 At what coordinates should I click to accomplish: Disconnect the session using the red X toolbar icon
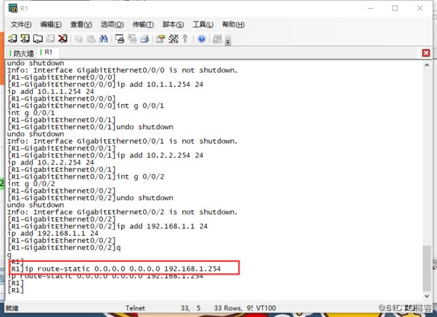coord(62,39)
